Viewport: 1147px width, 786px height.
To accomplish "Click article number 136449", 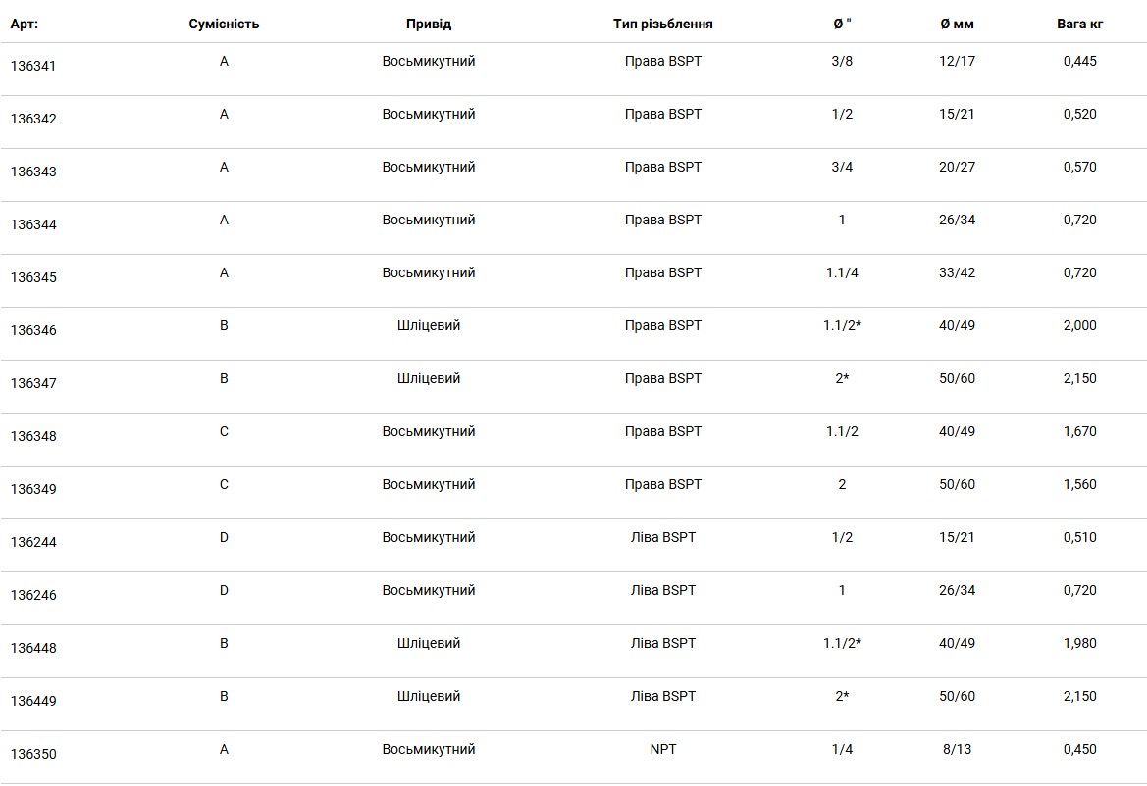I will click(33, 702).
